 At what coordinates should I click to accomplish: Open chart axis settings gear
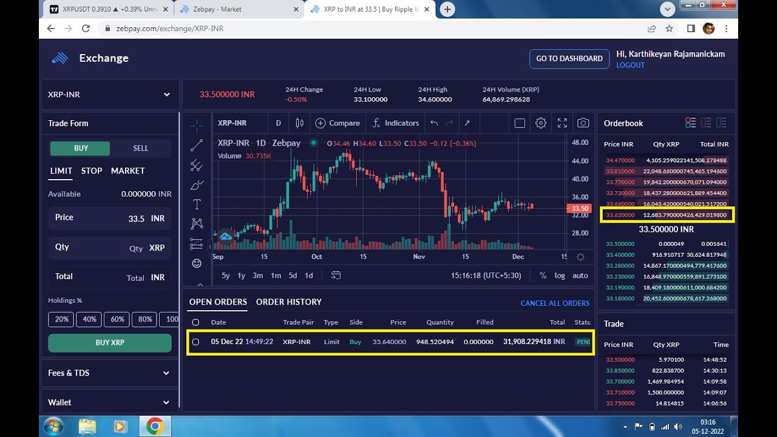[x=580, y=257]
